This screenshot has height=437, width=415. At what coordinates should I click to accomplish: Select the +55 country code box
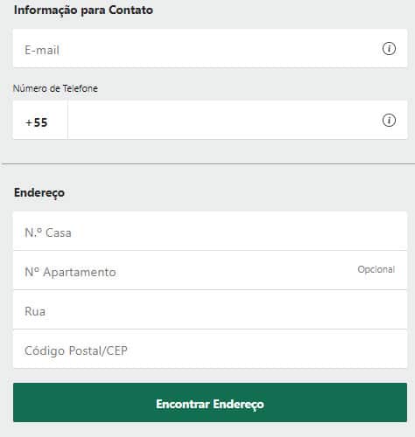coord(40,120)
